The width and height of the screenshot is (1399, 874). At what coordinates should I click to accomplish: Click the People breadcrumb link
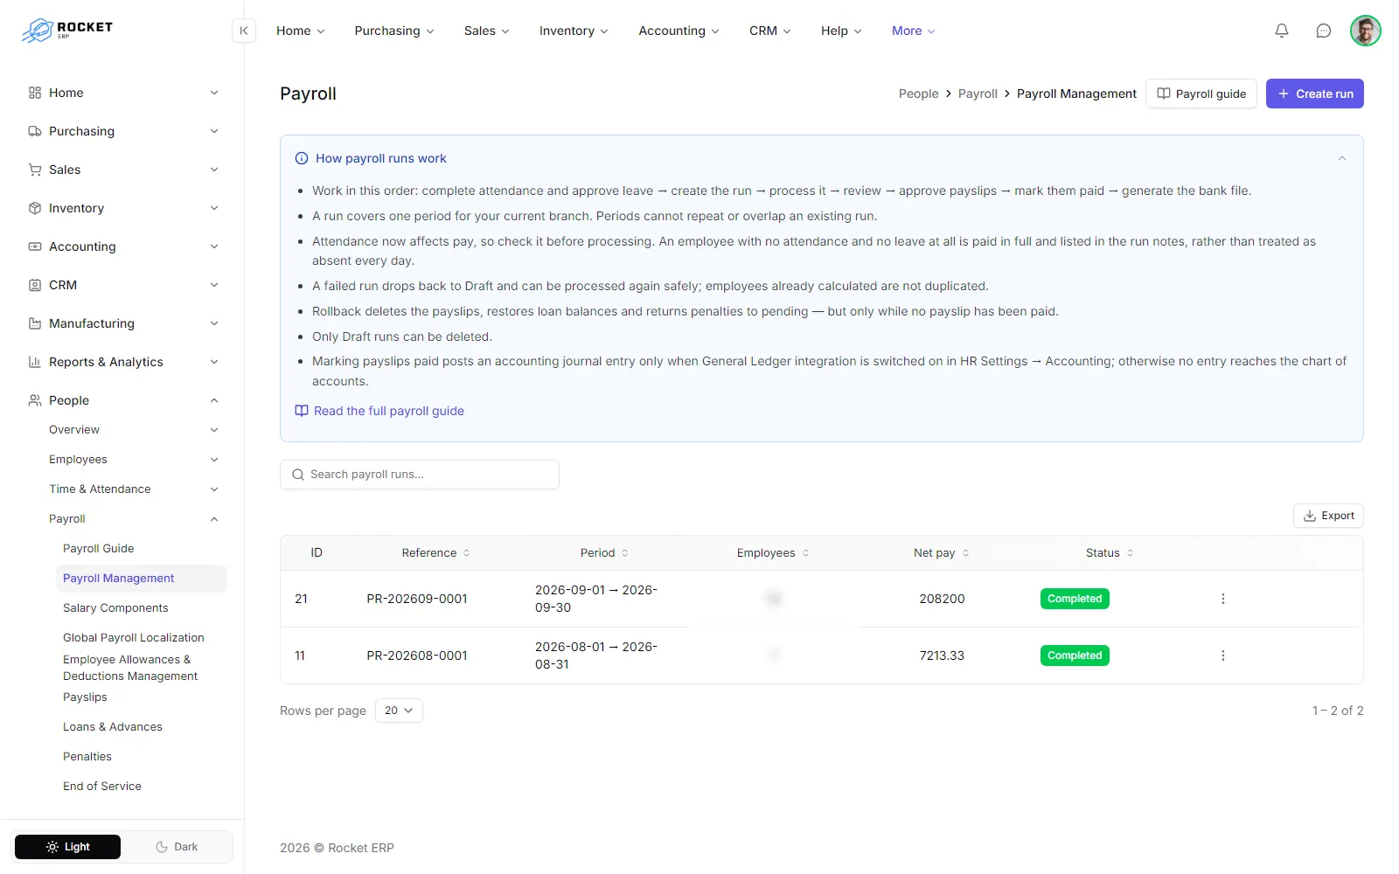point(918,94)
